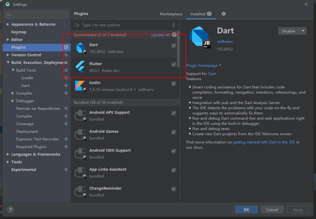Collapse Build, Execution, Deployment node
316x219 pixels.
8,62
